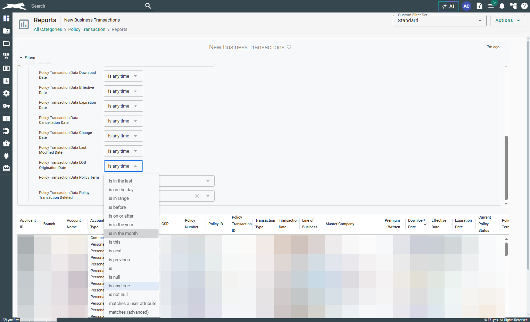Open the book reader sidebar icon
The width and height of the screenshot is (530, 322).
[6, 118]
